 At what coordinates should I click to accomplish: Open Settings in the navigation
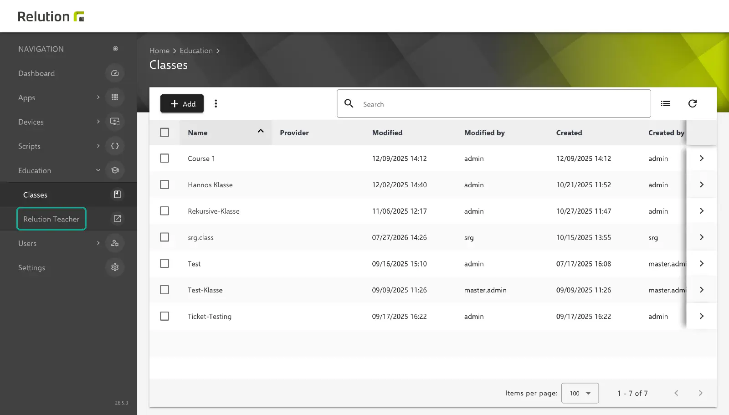tap(31, 268)
